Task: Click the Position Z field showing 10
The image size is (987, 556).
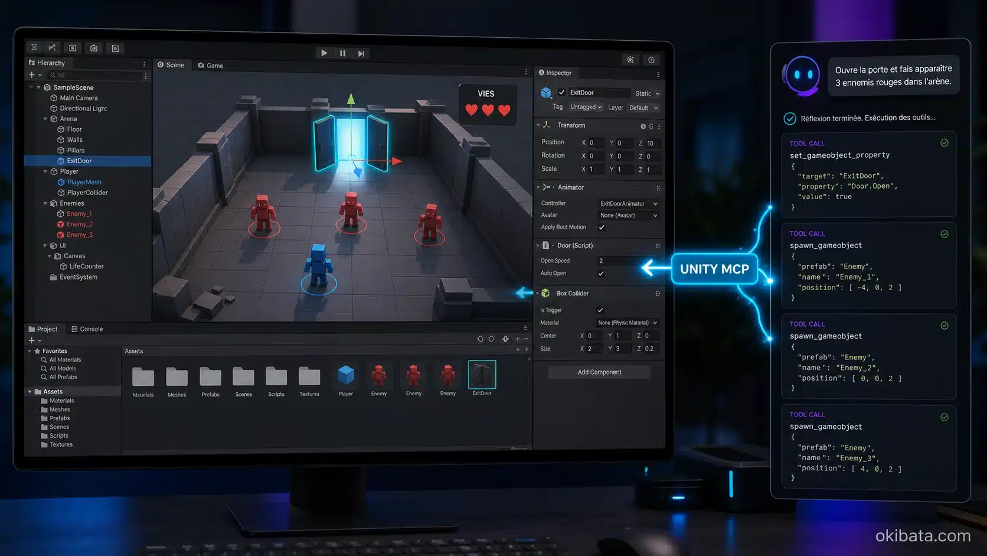Action: point(653,143)
